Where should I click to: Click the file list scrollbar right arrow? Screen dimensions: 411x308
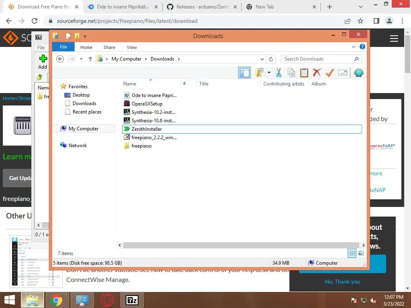[x=363, y=245]
